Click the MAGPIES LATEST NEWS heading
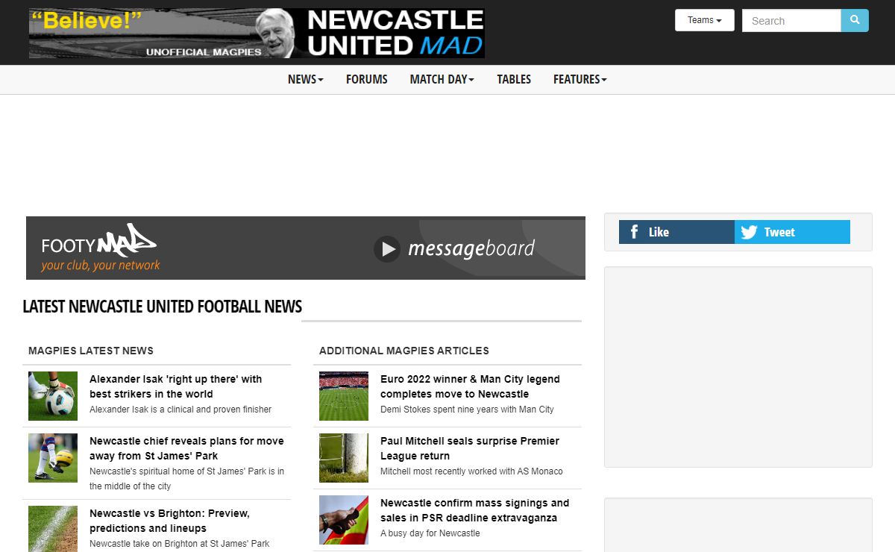 tap(91, 351)
